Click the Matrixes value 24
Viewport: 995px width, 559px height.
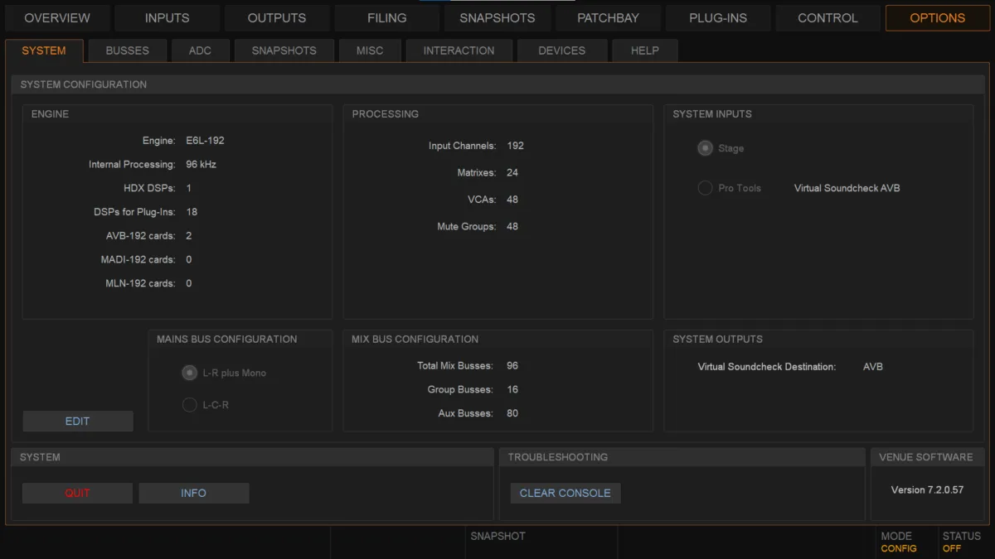click(512, 172)
